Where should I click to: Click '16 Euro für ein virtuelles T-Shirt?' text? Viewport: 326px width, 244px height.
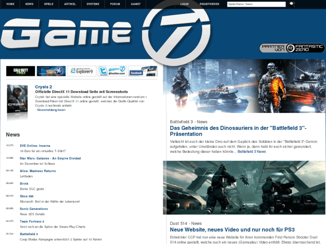tap(43, 151)
